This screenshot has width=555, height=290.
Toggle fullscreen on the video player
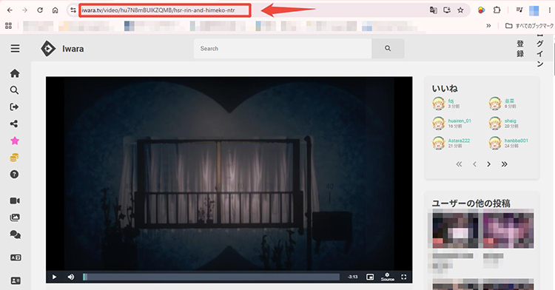404,277
